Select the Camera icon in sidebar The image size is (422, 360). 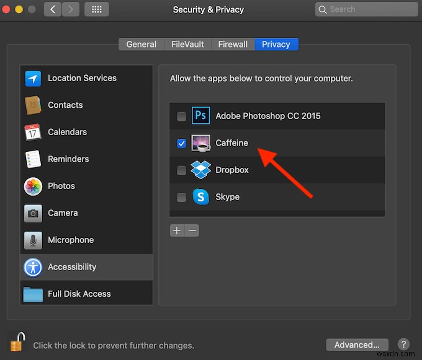click(x=33, y=213)
